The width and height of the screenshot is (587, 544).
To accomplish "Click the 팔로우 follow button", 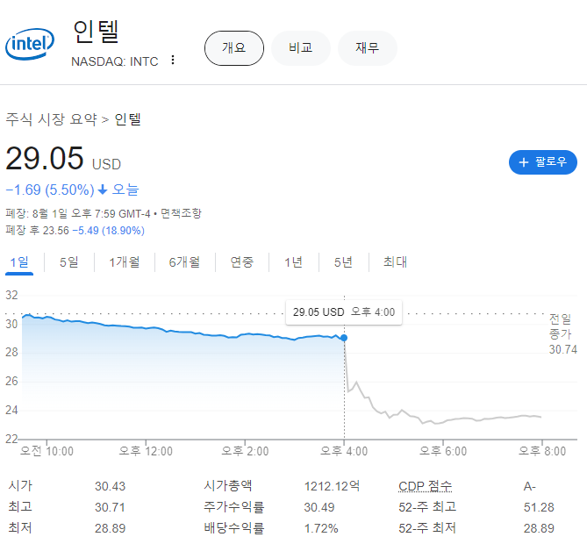I will 543,162.
